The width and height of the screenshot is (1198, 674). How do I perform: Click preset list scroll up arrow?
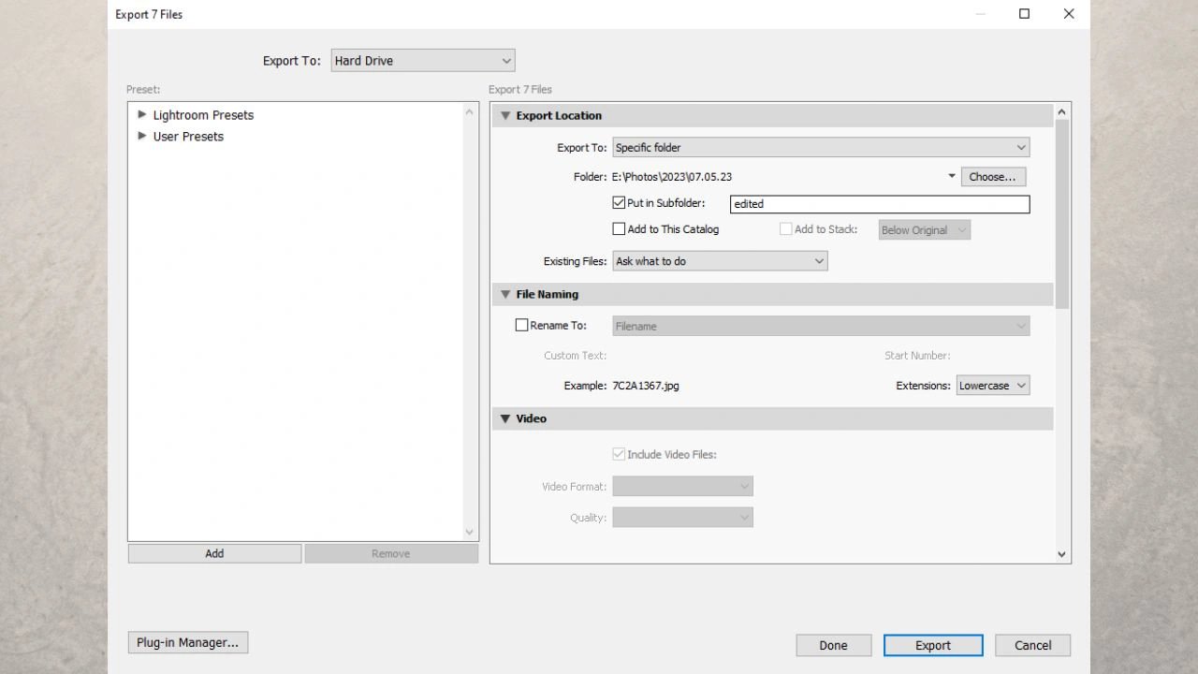470,112
